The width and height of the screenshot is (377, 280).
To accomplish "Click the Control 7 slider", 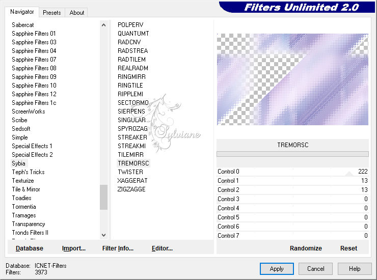I will click(x=292, y=236).
